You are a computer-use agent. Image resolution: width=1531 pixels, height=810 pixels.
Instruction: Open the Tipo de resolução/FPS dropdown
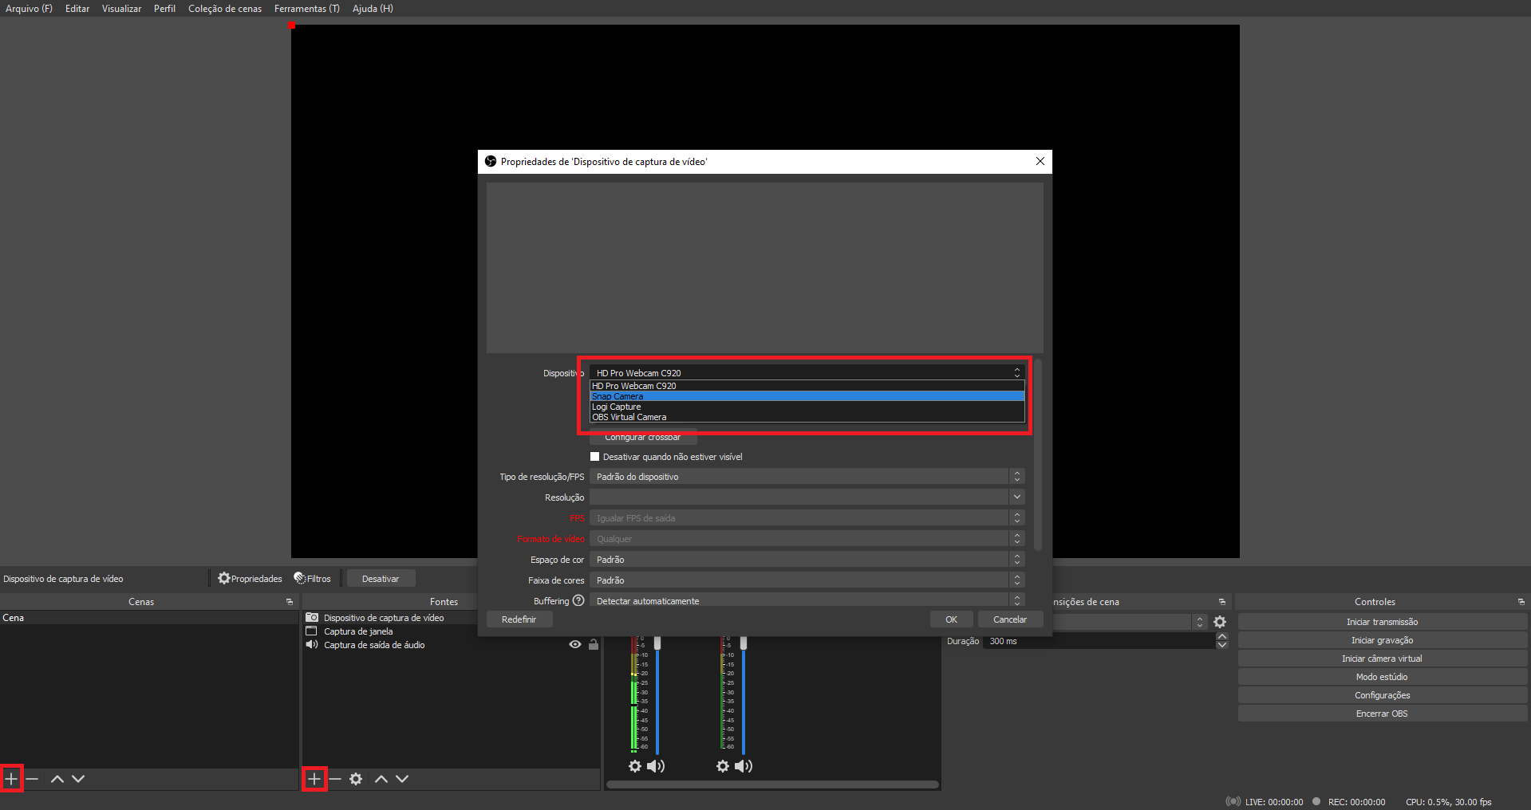coord(807,477)
